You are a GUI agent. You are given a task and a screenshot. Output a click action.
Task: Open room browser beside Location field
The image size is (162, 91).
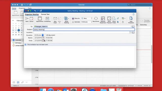pyautogui.click(x=133, y=32)
